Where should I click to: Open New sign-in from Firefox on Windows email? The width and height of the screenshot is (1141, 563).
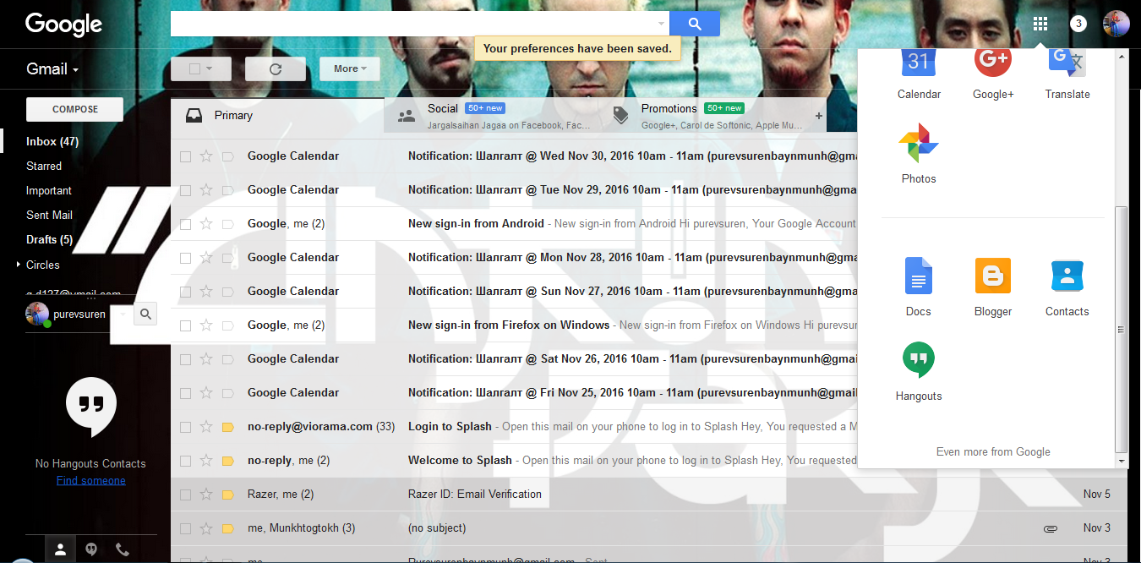coord(509,325)
